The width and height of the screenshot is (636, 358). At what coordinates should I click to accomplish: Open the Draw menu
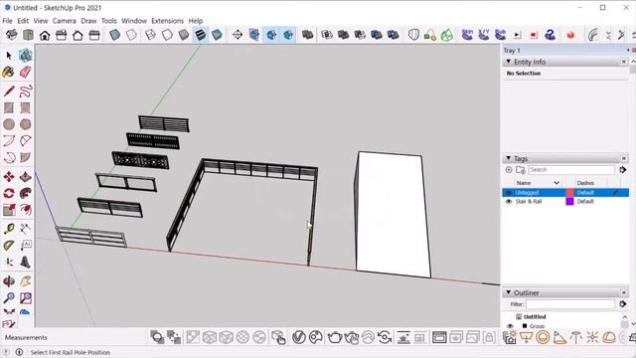coord(88,21)
